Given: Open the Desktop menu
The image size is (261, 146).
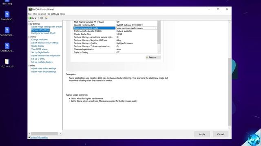Looking at the screenshot, I should tap(42, 14).
